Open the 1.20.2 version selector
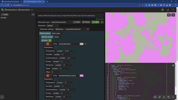Viewport: 178px width, 100px height. (95, 22)
